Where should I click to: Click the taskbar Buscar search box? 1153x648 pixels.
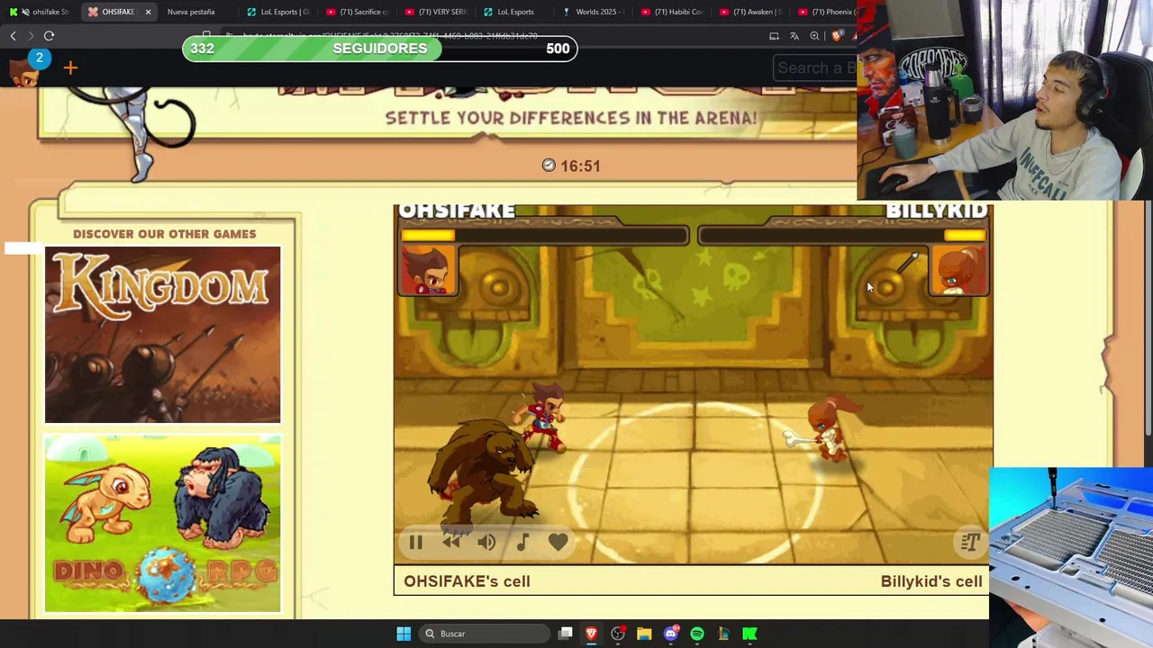(x=485, y=634)
